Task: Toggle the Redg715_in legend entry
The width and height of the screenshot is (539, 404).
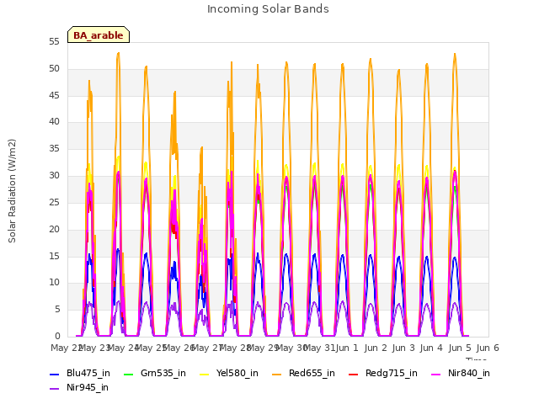Action: [x=383, y=373]
